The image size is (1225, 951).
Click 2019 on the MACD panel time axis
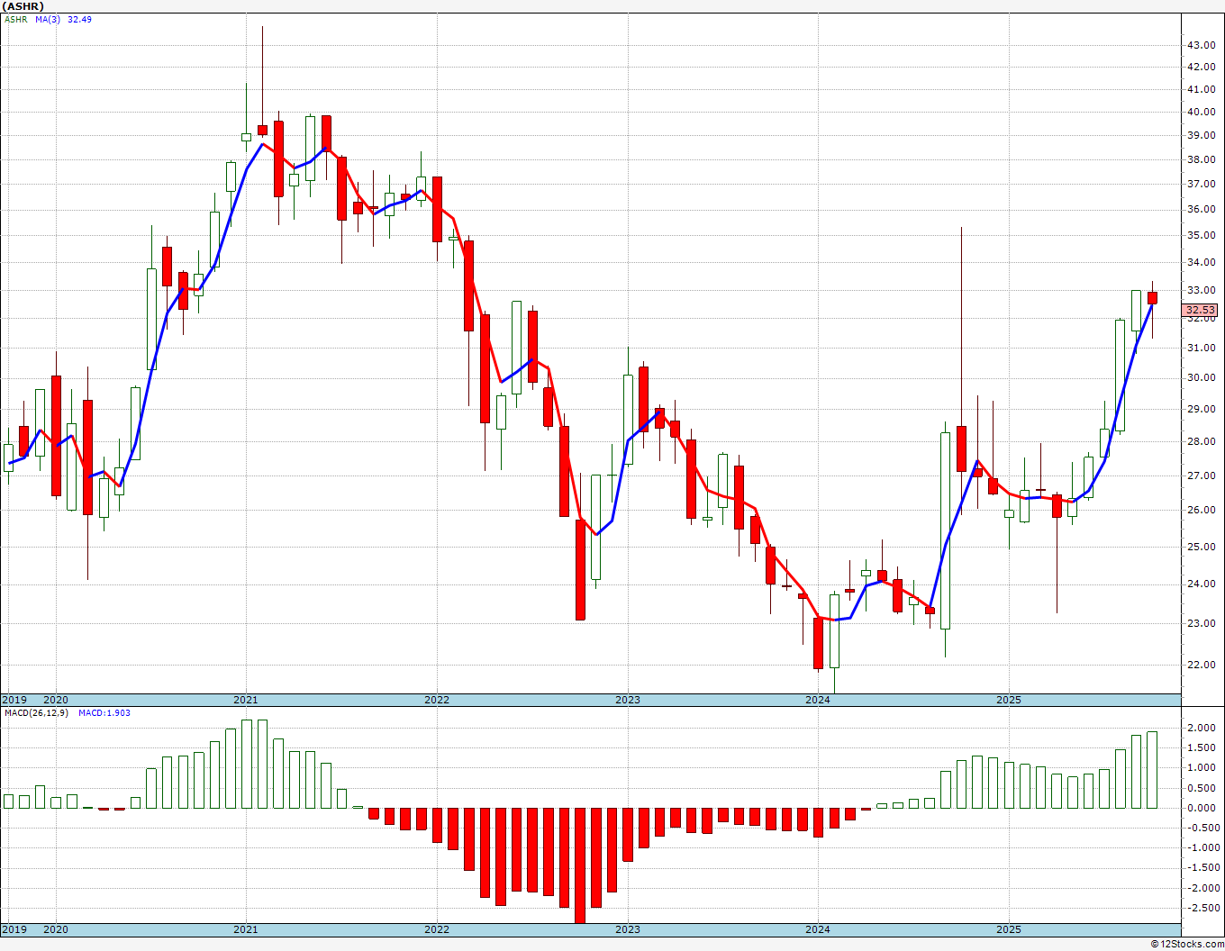tap(14, 929)
